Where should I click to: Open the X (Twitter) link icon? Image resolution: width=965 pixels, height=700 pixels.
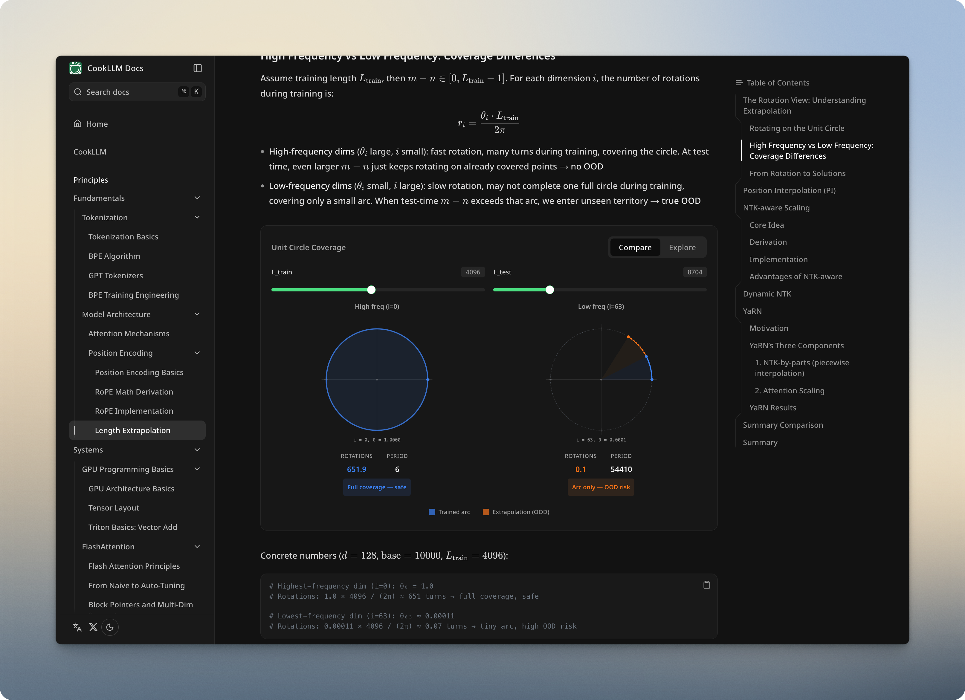click(x=94, y=627)
